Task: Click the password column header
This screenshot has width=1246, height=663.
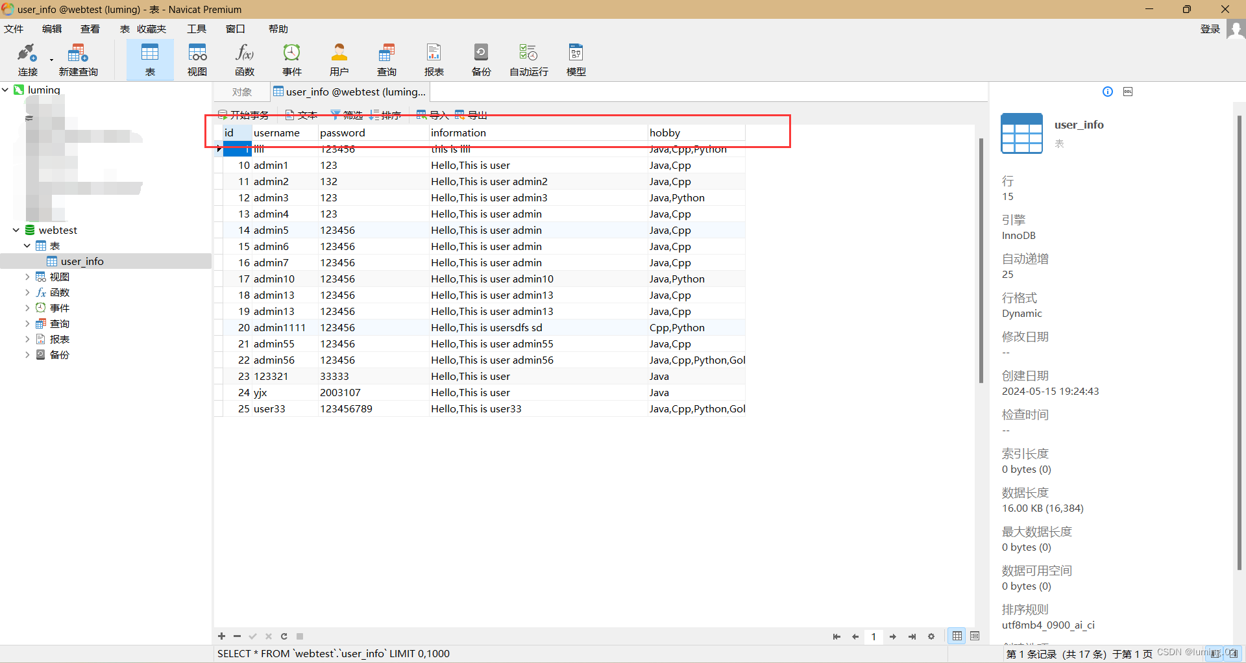Action: 374,132
